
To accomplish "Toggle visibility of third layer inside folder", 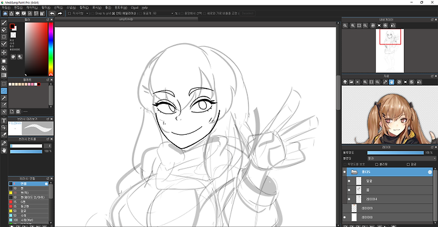I will click(x=349, y=199).
